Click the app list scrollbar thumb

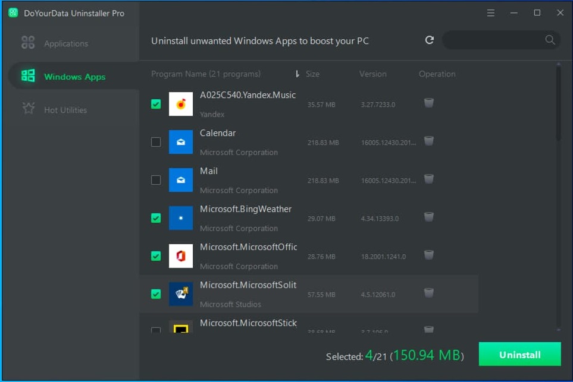(x=558, y=103)
